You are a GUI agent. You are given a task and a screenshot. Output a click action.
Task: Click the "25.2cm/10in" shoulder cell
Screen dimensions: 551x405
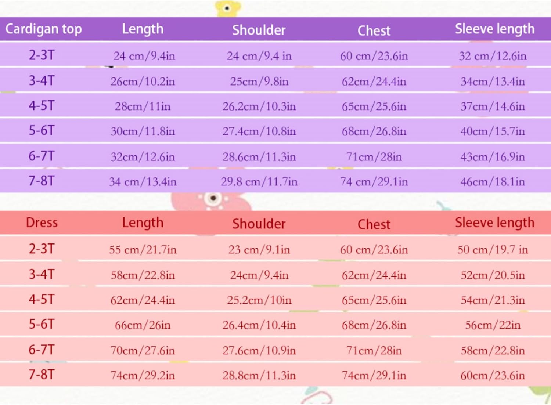[x=259, y=300]
